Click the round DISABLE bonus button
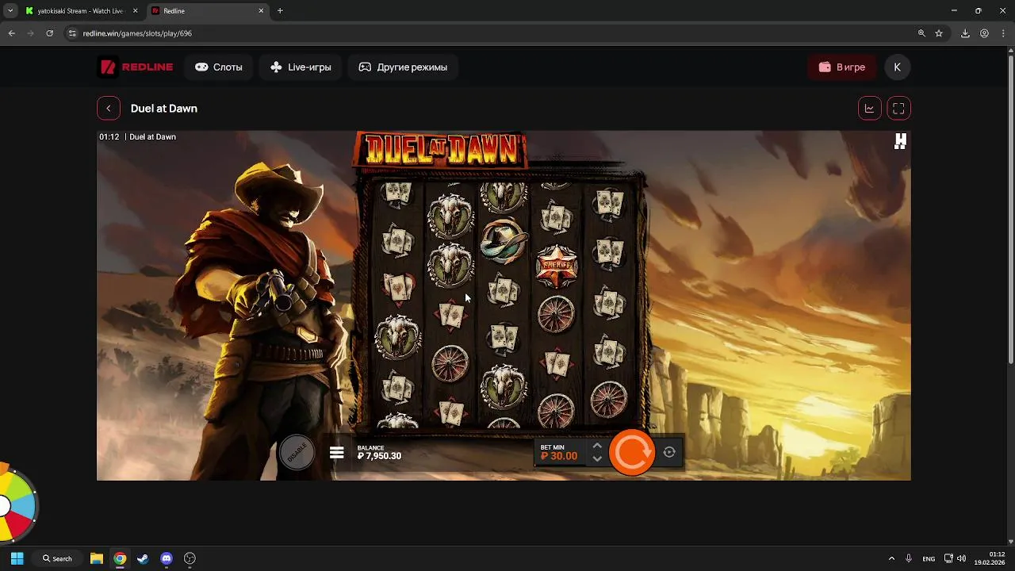Image resolution: width=1015 pixels, height=571 pixels. pyautogui.click(x=297, y=453)
